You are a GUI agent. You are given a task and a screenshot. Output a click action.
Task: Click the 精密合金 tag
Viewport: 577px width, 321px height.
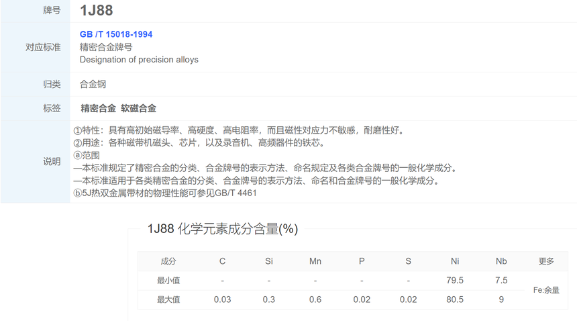pyautogui.click(x=98, y=108)
